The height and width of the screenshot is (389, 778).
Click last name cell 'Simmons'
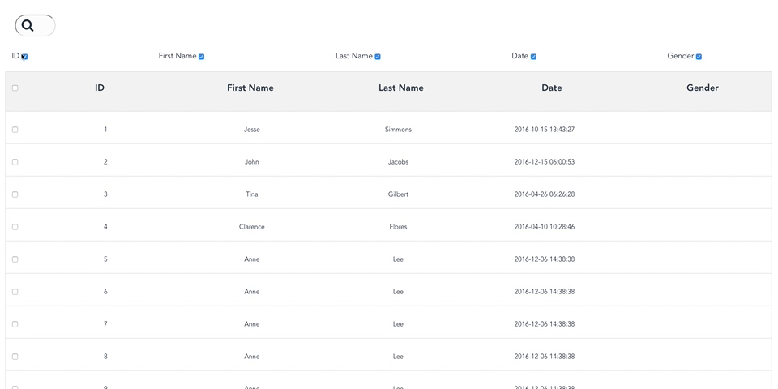[398, 130]
